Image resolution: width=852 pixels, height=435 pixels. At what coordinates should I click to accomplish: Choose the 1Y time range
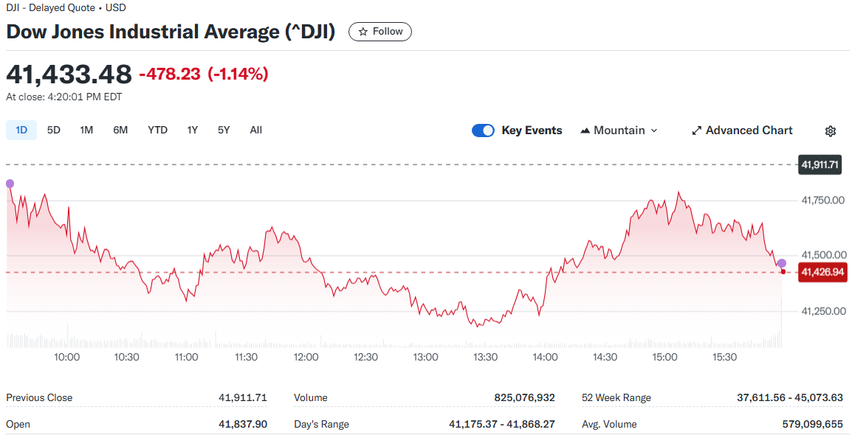(x=193, y=130)
